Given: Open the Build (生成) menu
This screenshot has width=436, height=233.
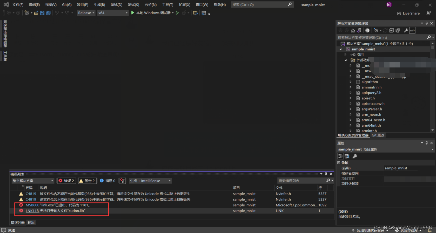Looking at the screenshot, I should coord(99,5).
